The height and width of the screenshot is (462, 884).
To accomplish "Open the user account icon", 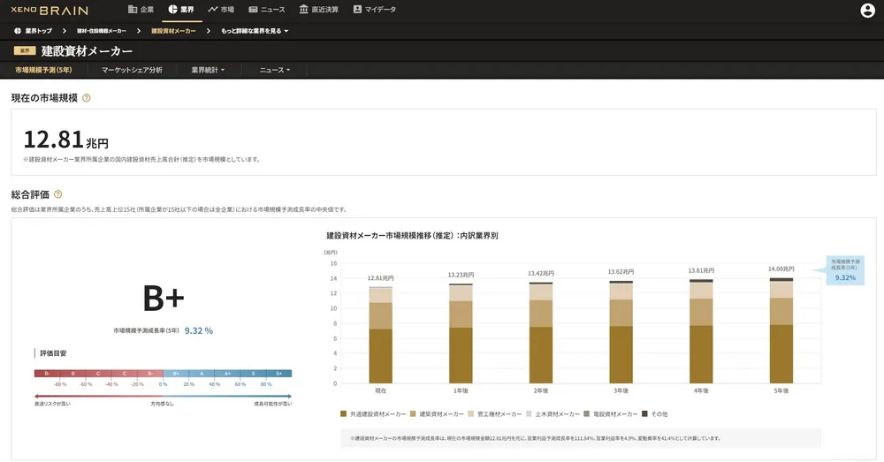I will click(867, 10).
